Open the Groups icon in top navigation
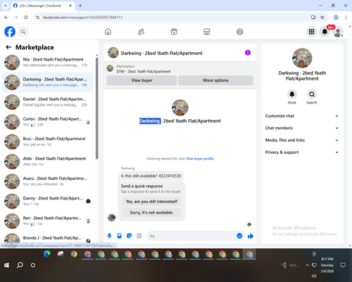Image resolution: width=352 pixels, height=282 pixels. (239, 32)
